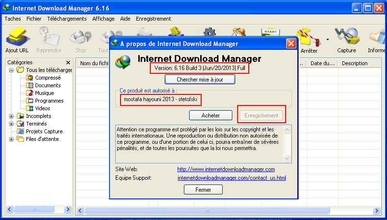The height and width of the screenshot is (220, 387).
Task: Click the down arrow of copyright text box
Action: click(x=287, y=158)
